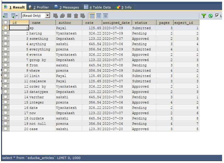This screenshot has height=163, width=224.
Task: Switch to text view mode icon
Action: 105,16
